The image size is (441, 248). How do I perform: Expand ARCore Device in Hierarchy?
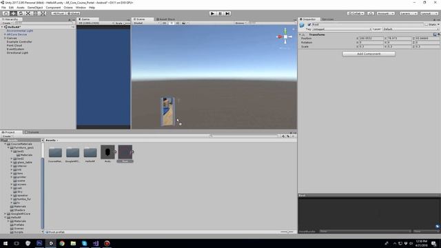click(5, 34)
